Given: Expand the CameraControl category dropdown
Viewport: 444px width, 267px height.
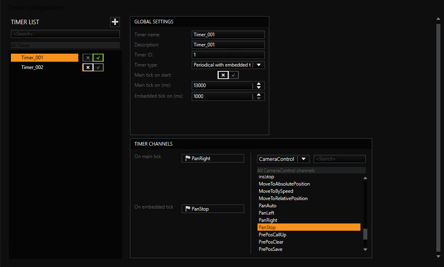Looking at the screenshot, I should [x=303, y=159].
